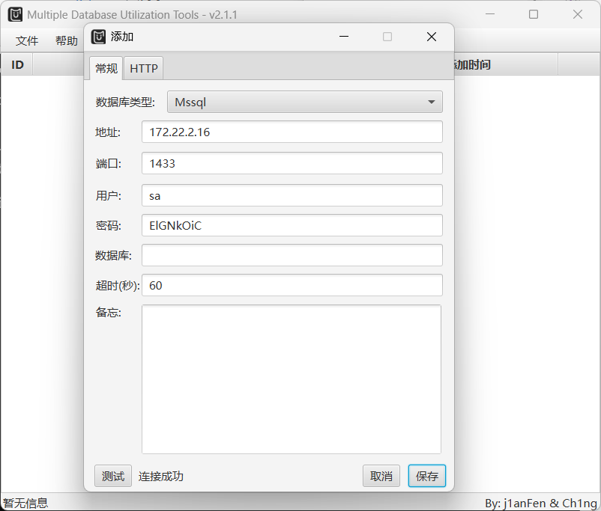Close the 添加 dialog window

pyautogui.click(x=432, y=37)
